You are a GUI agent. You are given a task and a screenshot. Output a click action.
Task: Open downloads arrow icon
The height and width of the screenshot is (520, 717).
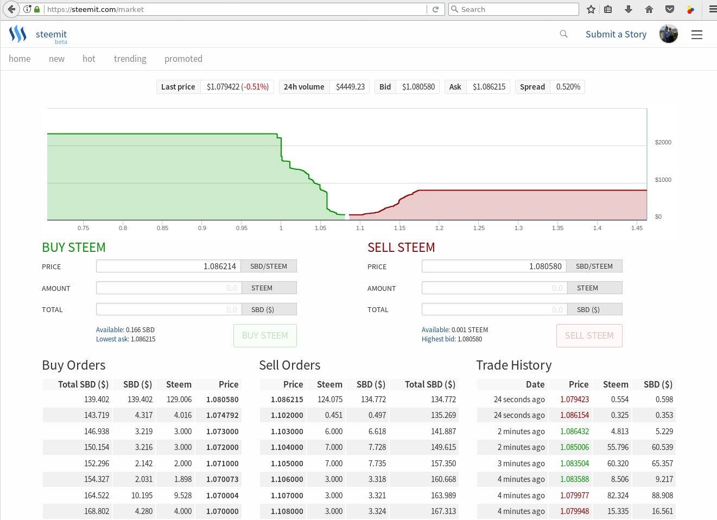[x=629, y=9]
